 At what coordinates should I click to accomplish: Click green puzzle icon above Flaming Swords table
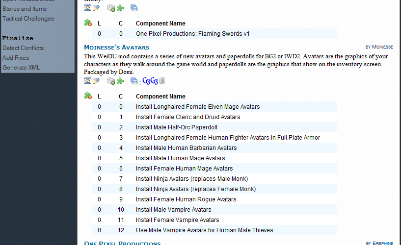(120, 8)
